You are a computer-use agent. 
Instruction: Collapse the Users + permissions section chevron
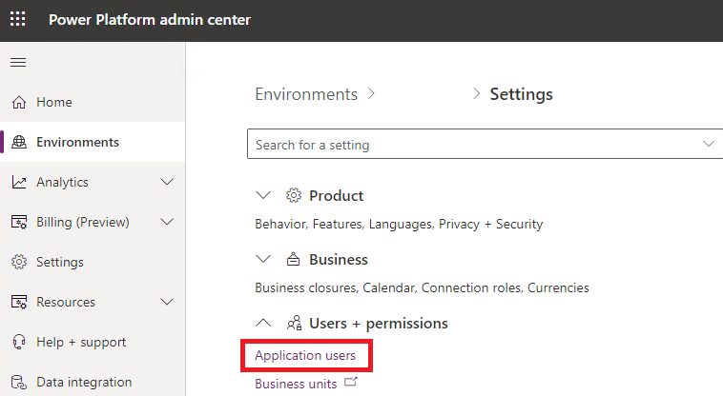(x=263, y=323)
